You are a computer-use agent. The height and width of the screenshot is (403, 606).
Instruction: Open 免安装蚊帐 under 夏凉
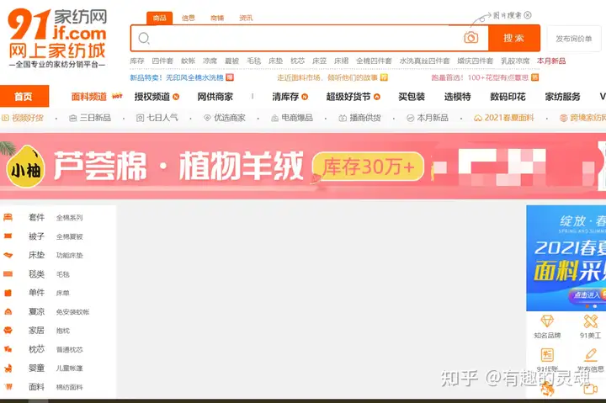pos(72,312)
